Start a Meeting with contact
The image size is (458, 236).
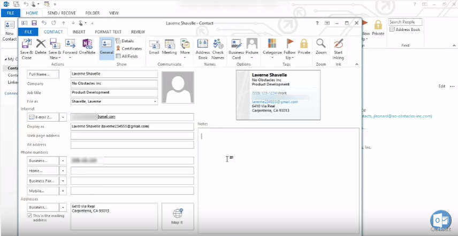pyautogui.click(x=170, y=46)
